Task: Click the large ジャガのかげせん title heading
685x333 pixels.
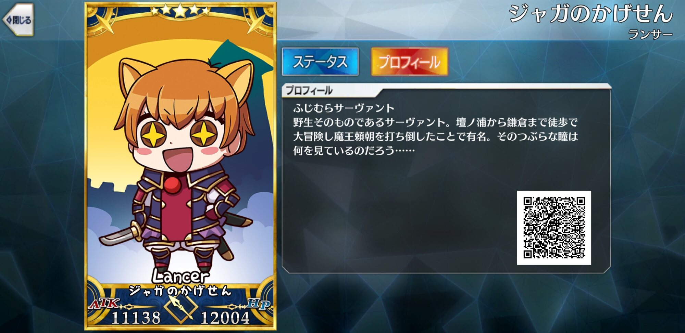Action: [x=591, y=14]
